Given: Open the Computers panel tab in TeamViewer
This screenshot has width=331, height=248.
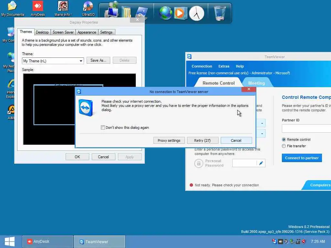Looking at the screenshot, I should (x=317, y=185).
